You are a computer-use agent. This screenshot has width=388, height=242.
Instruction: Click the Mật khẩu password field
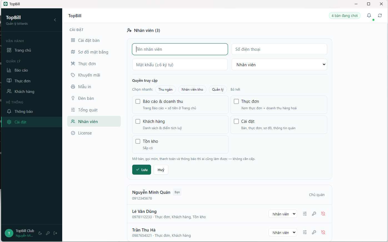coord(180,65)
